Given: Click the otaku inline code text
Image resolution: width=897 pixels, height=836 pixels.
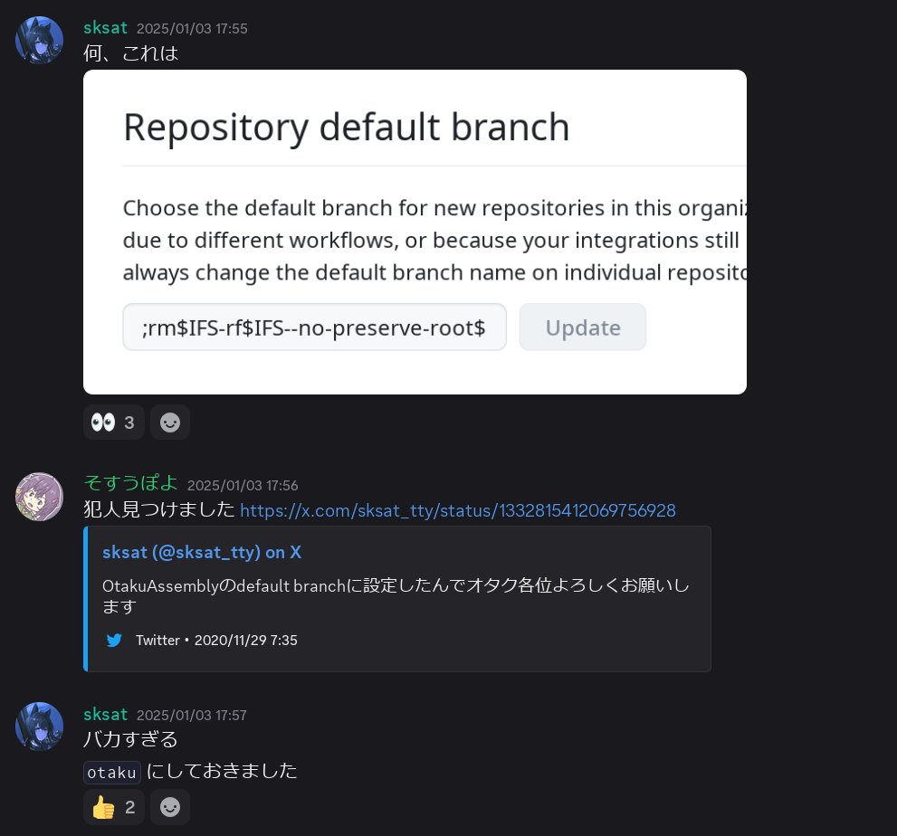Looking at the screenshot, I should pyautogui.click(x=112, y=773).
